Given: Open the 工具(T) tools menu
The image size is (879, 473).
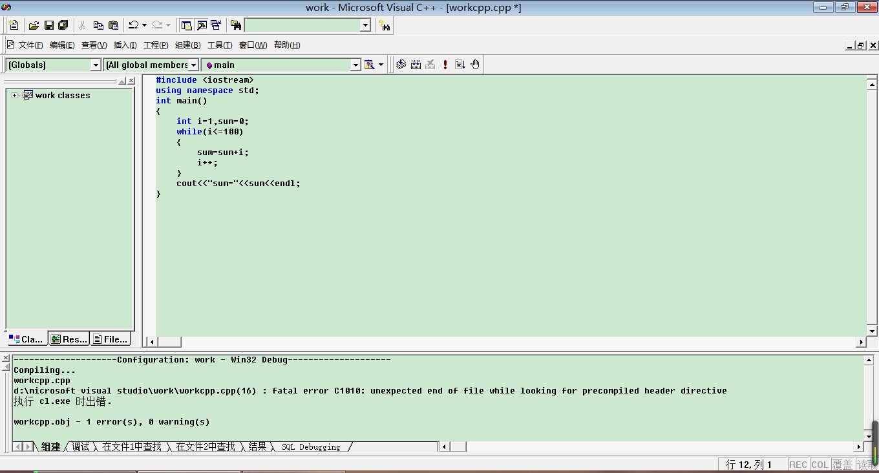Looking at the screenshot, I should [219, 45].
